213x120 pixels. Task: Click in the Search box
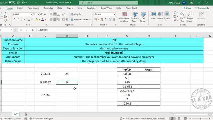pos(108,3)
